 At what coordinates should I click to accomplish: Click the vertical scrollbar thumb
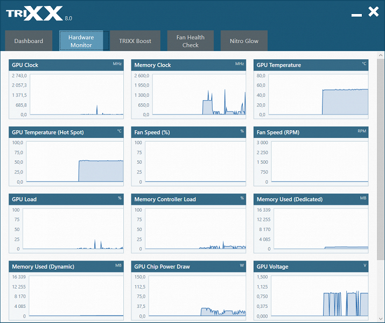(x=381, y=159)
